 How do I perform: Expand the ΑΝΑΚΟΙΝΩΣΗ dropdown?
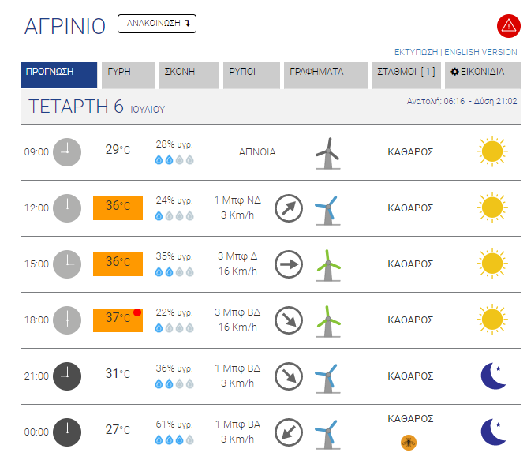[157, 24]
